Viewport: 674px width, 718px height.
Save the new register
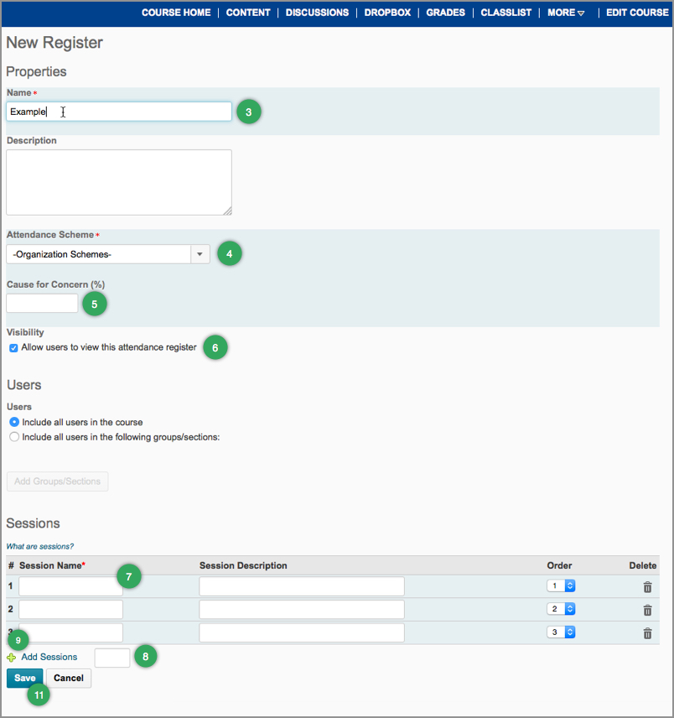(x=24, y=679)
